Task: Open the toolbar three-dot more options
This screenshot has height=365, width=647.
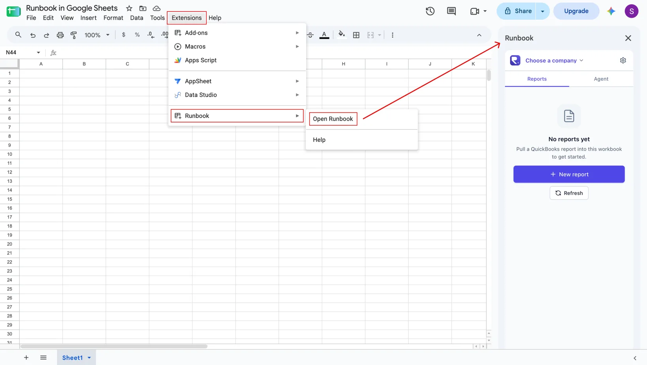Action: click(392, 35)
